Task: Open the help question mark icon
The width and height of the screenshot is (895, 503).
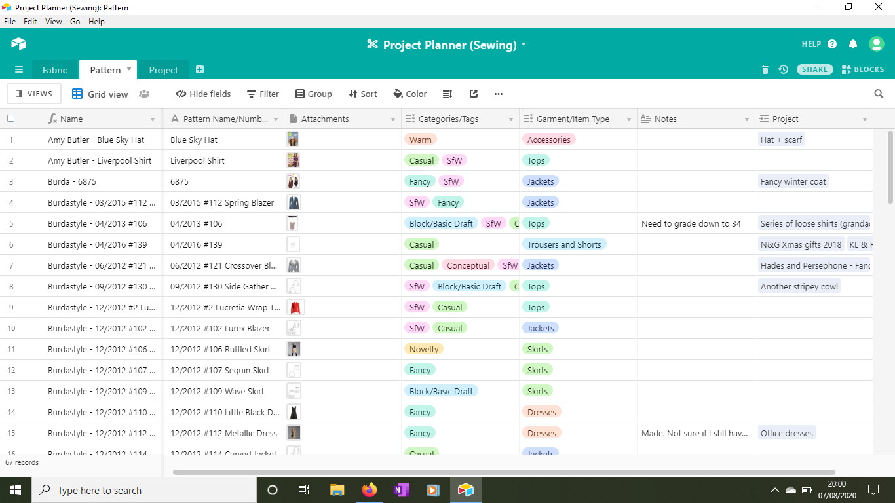Action: tap(832, 44)
